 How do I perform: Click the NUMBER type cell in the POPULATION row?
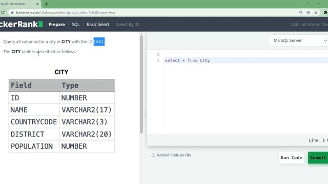87,146
